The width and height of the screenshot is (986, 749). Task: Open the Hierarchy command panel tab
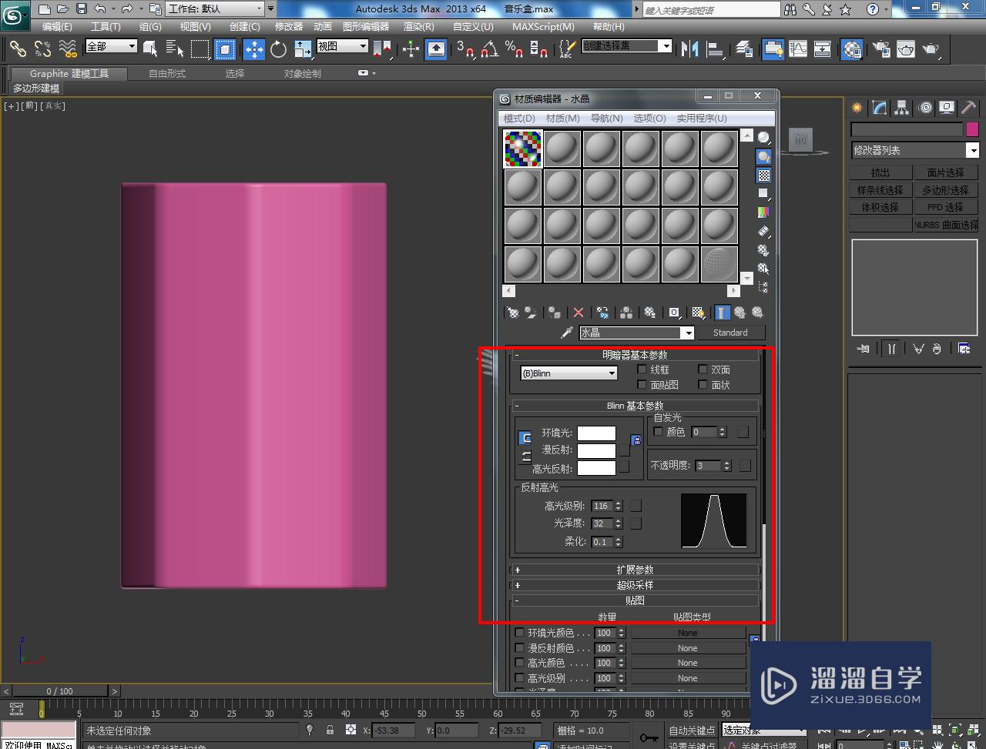(900, 108)
